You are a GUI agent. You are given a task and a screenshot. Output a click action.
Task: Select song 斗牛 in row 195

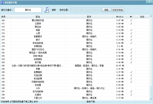click(x=38, y=88)
